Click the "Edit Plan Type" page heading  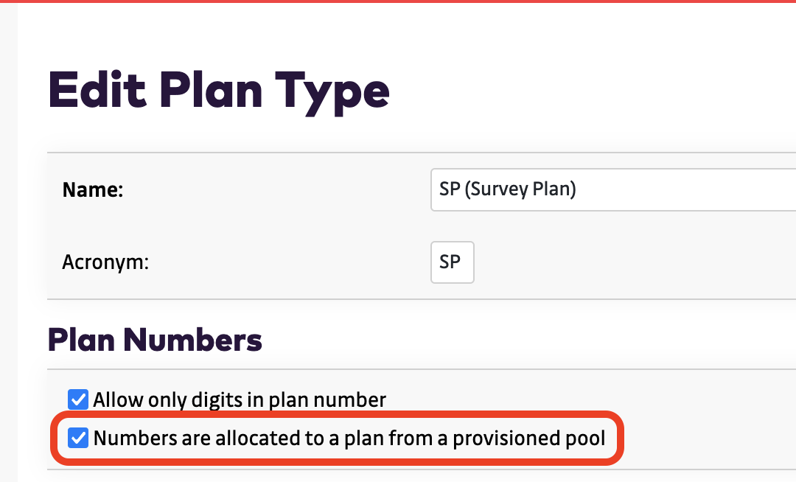pos(219,91)
